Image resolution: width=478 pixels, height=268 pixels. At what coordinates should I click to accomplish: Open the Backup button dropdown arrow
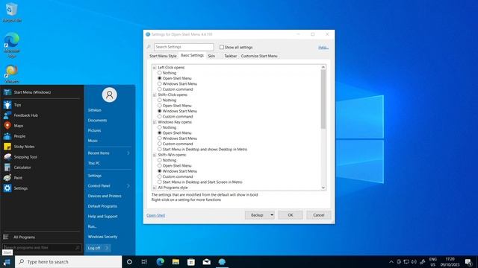(272, 215)
